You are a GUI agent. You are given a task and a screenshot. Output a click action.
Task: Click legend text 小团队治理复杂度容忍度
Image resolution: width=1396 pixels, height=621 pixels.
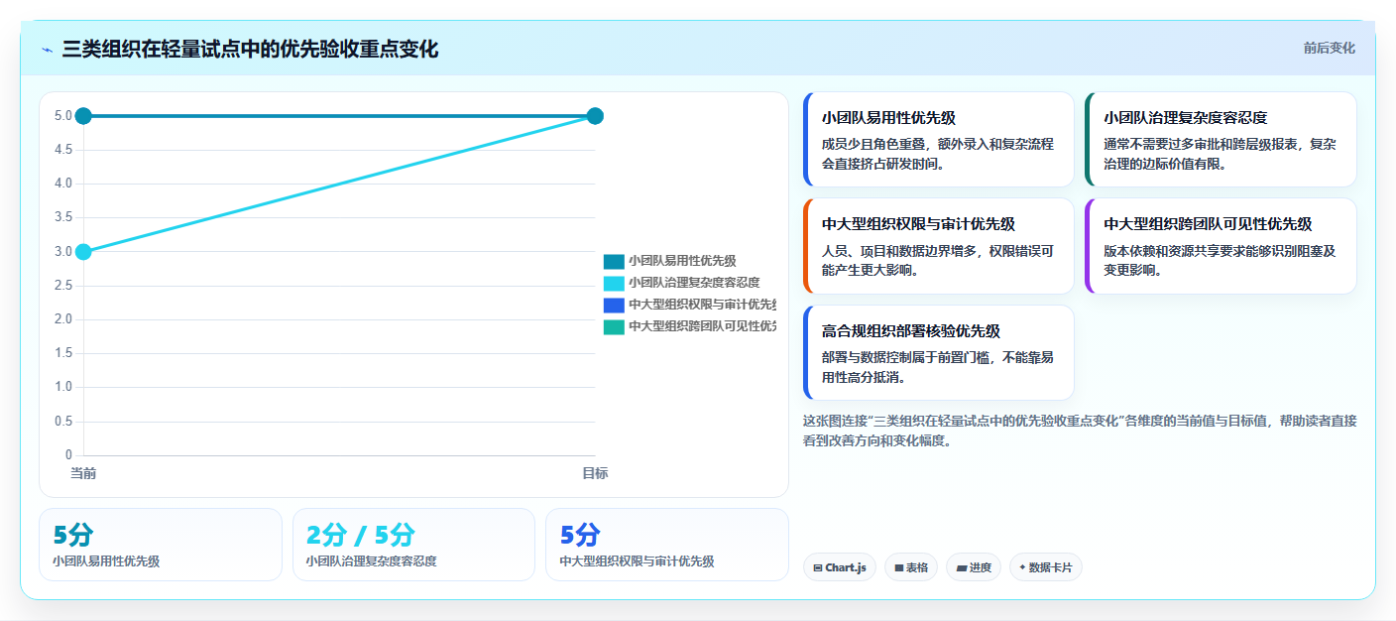694,283
